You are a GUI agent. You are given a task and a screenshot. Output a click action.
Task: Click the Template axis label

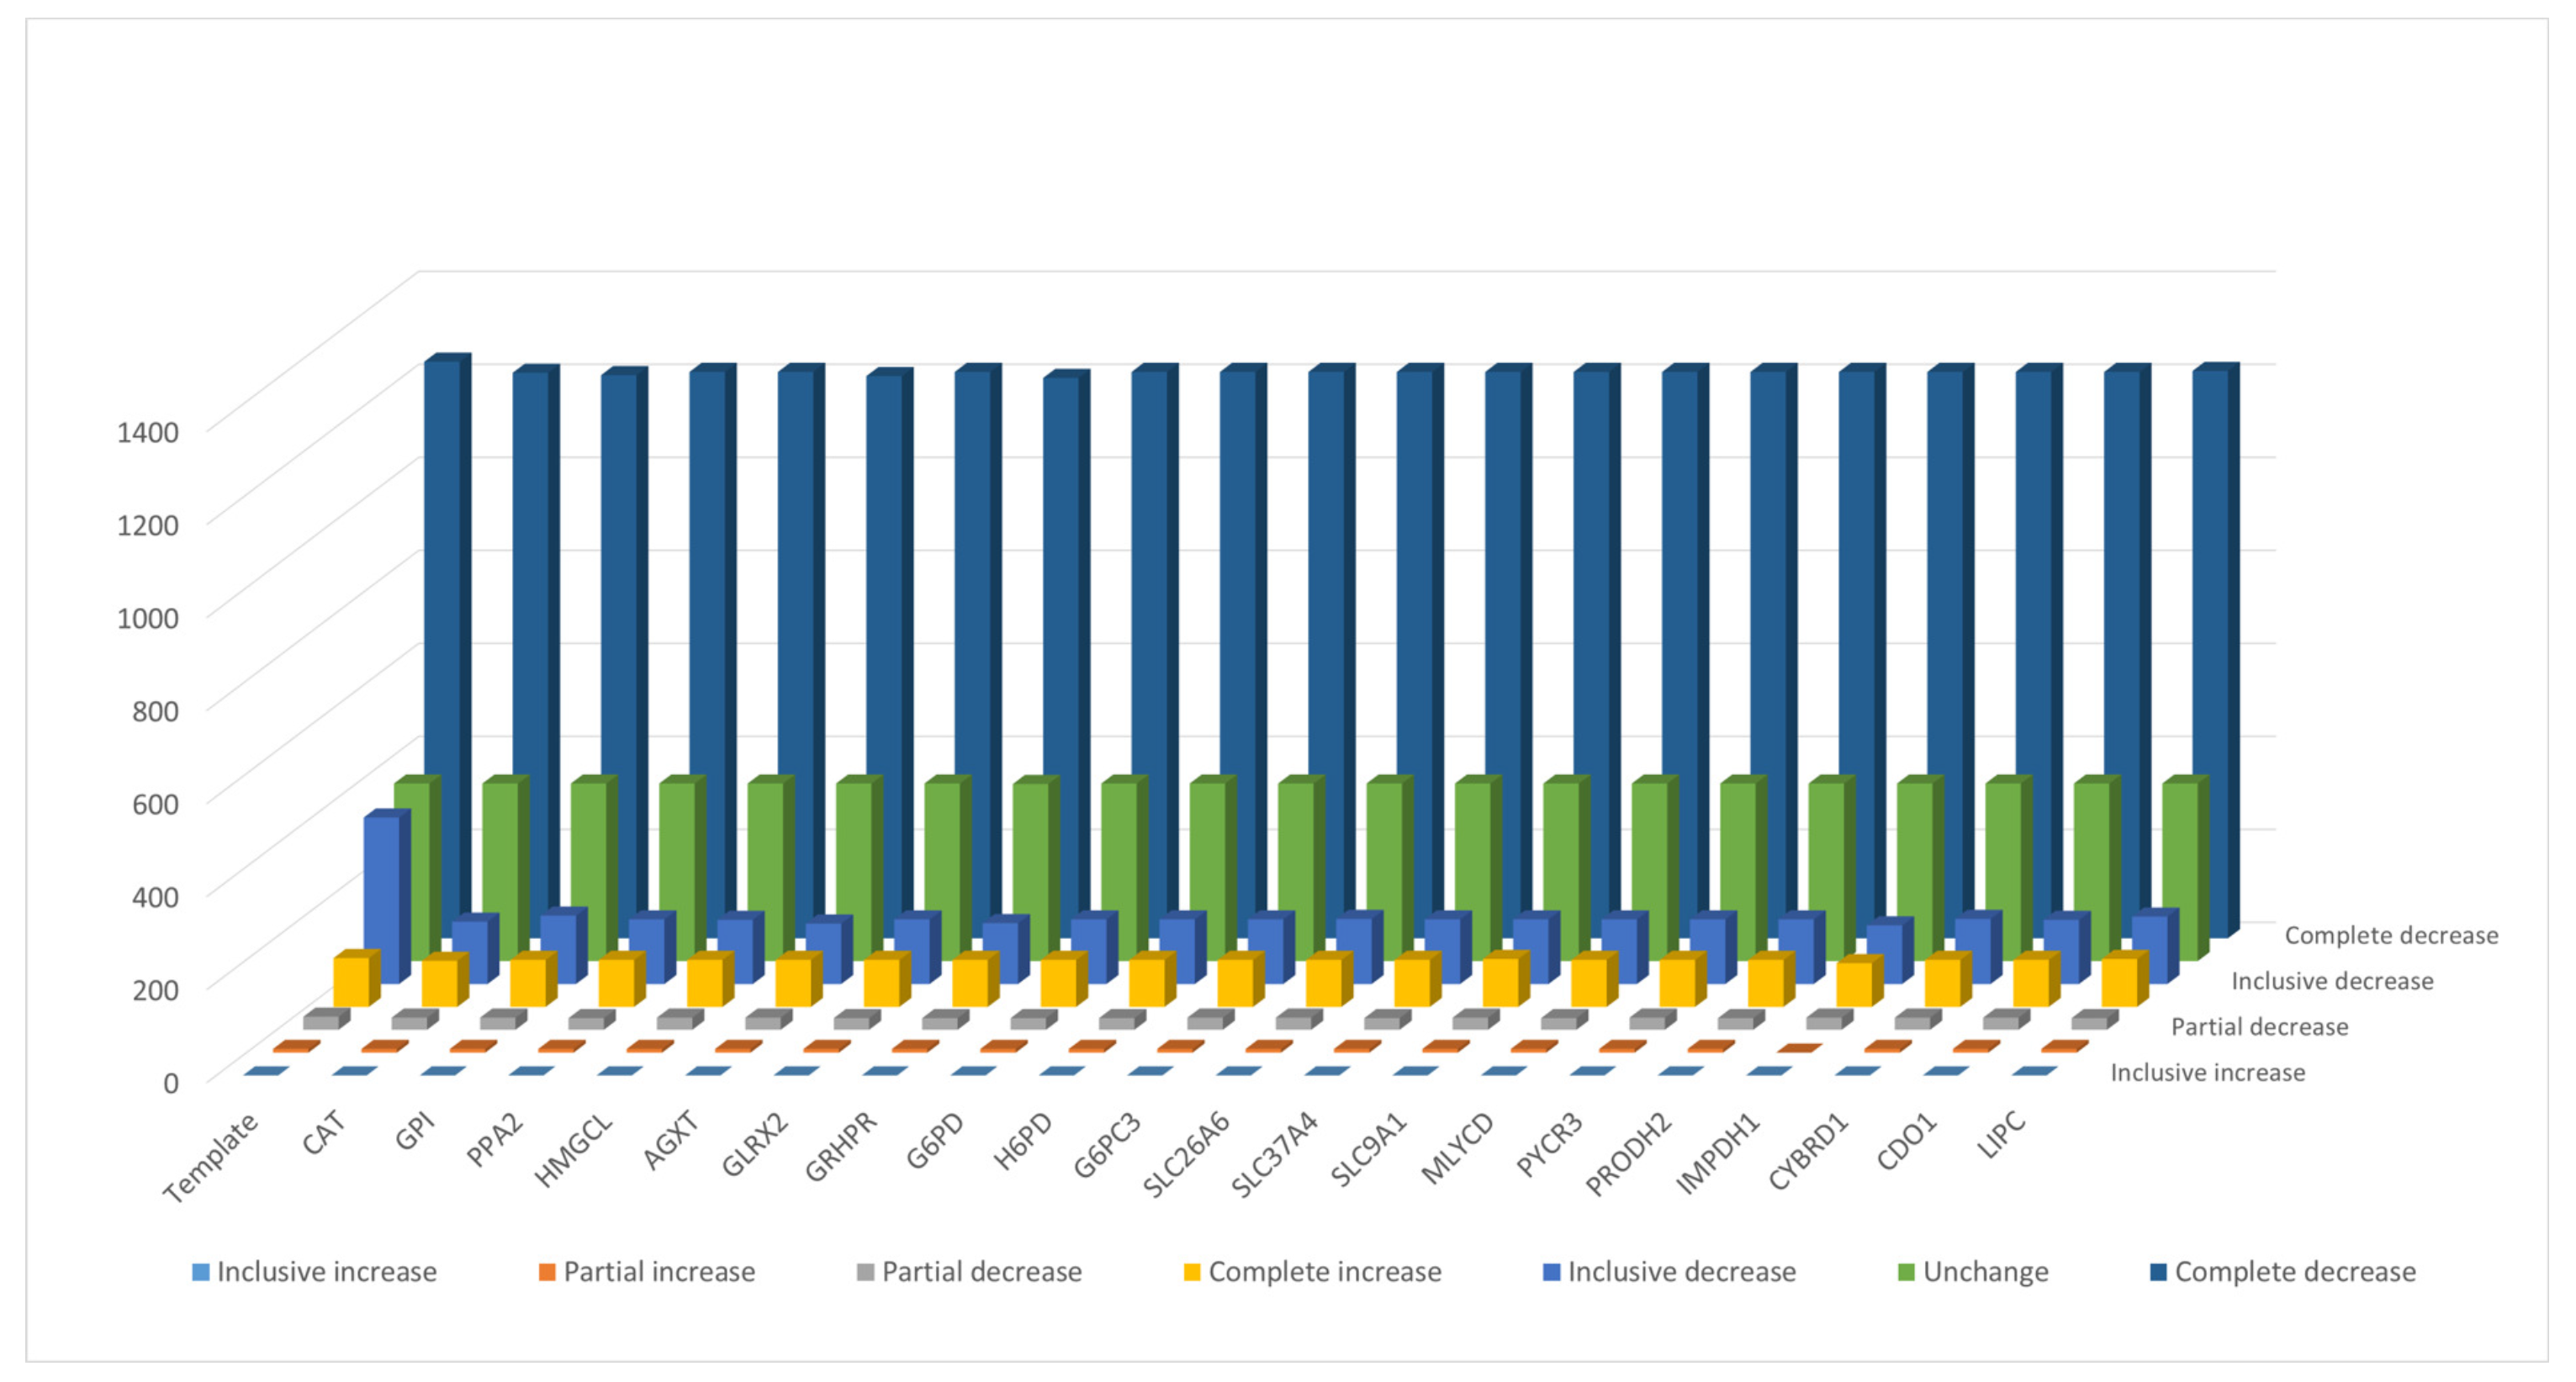tap(211, 1158)
